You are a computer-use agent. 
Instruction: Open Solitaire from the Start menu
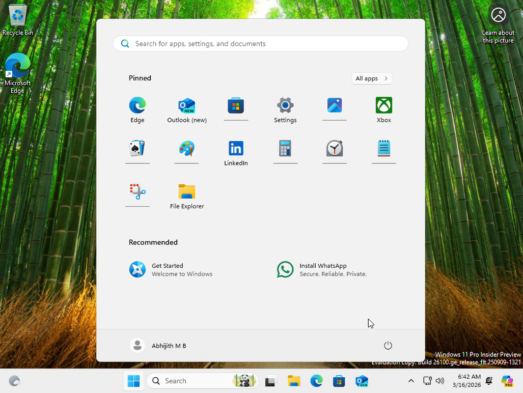137,149
